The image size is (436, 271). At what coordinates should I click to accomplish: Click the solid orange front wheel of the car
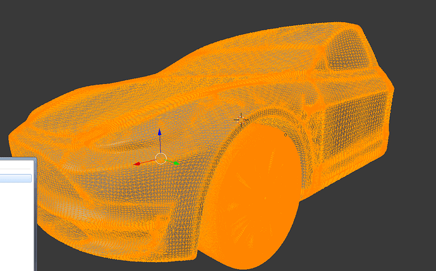[251, 196]
